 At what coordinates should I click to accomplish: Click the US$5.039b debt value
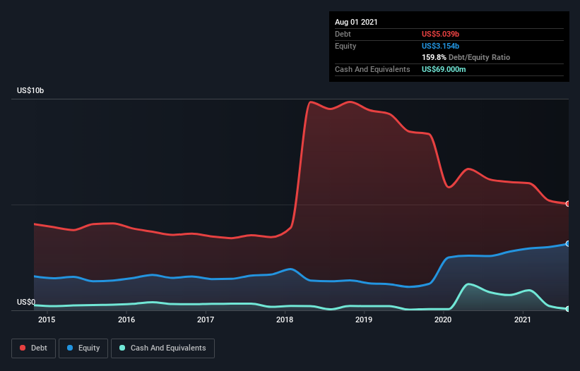pos(440,34)
